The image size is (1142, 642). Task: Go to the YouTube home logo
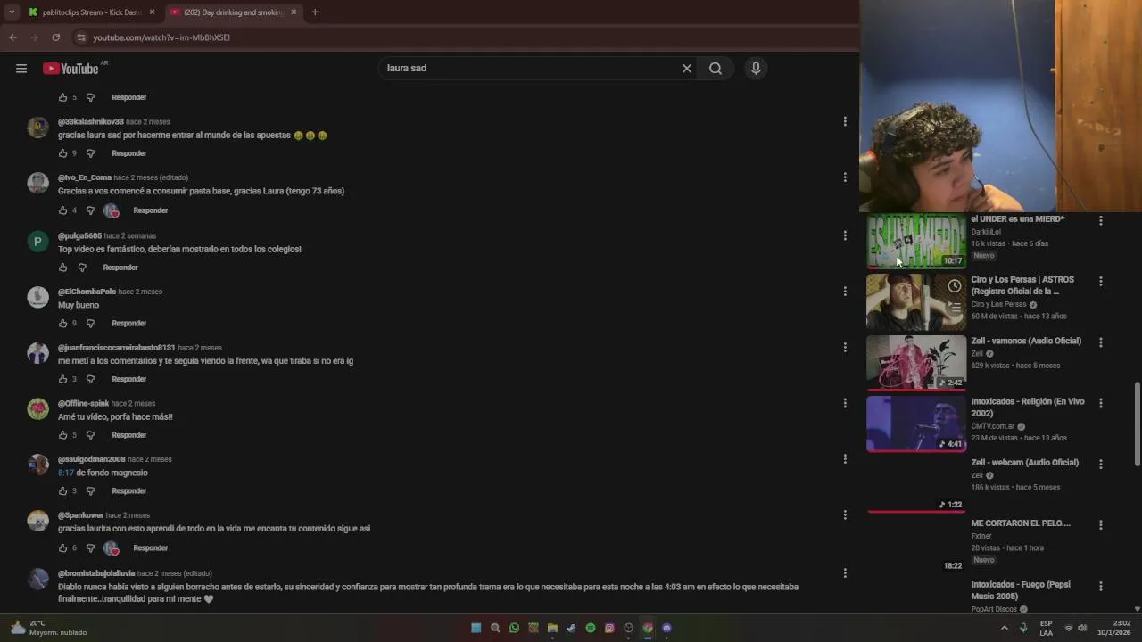coord(70,69)
